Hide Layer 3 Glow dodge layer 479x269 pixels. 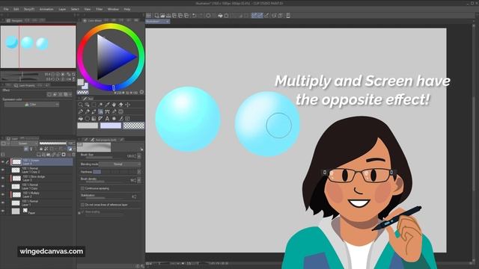(3, 178)
